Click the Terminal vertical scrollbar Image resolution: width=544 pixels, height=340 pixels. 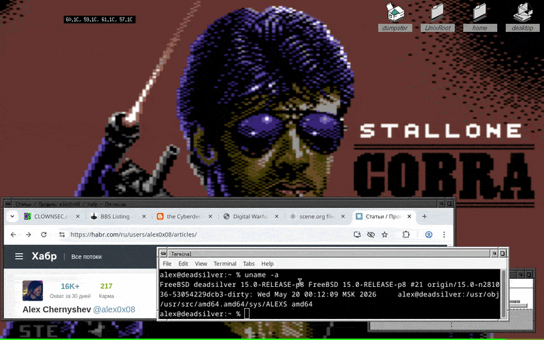504,294
